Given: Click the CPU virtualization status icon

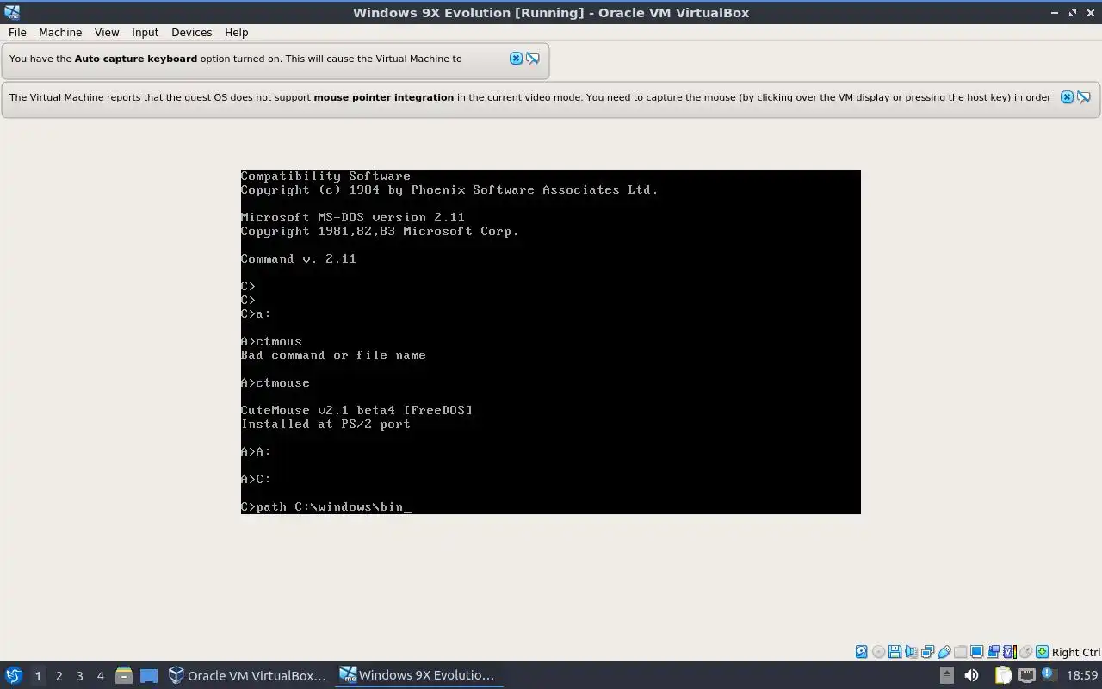Looking at the screenshot, I should pos(1010,652).
